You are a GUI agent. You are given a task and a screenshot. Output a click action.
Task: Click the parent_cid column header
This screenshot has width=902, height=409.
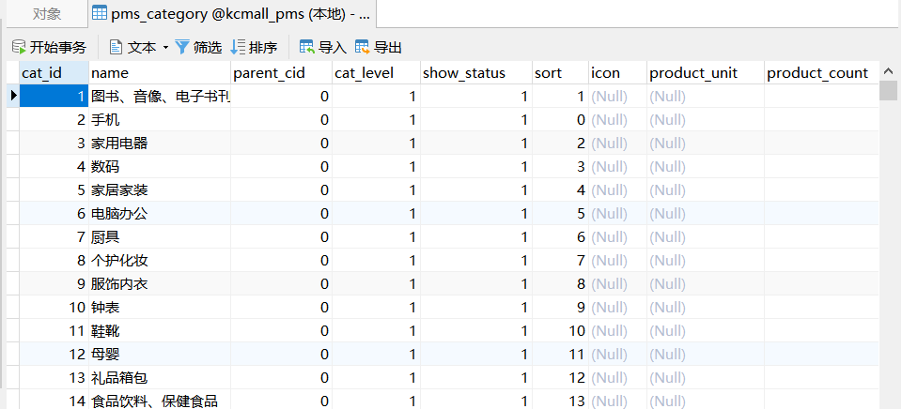tap(281, 73)
